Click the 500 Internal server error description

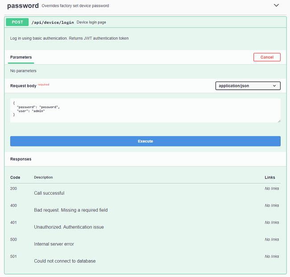click(54, 244)
